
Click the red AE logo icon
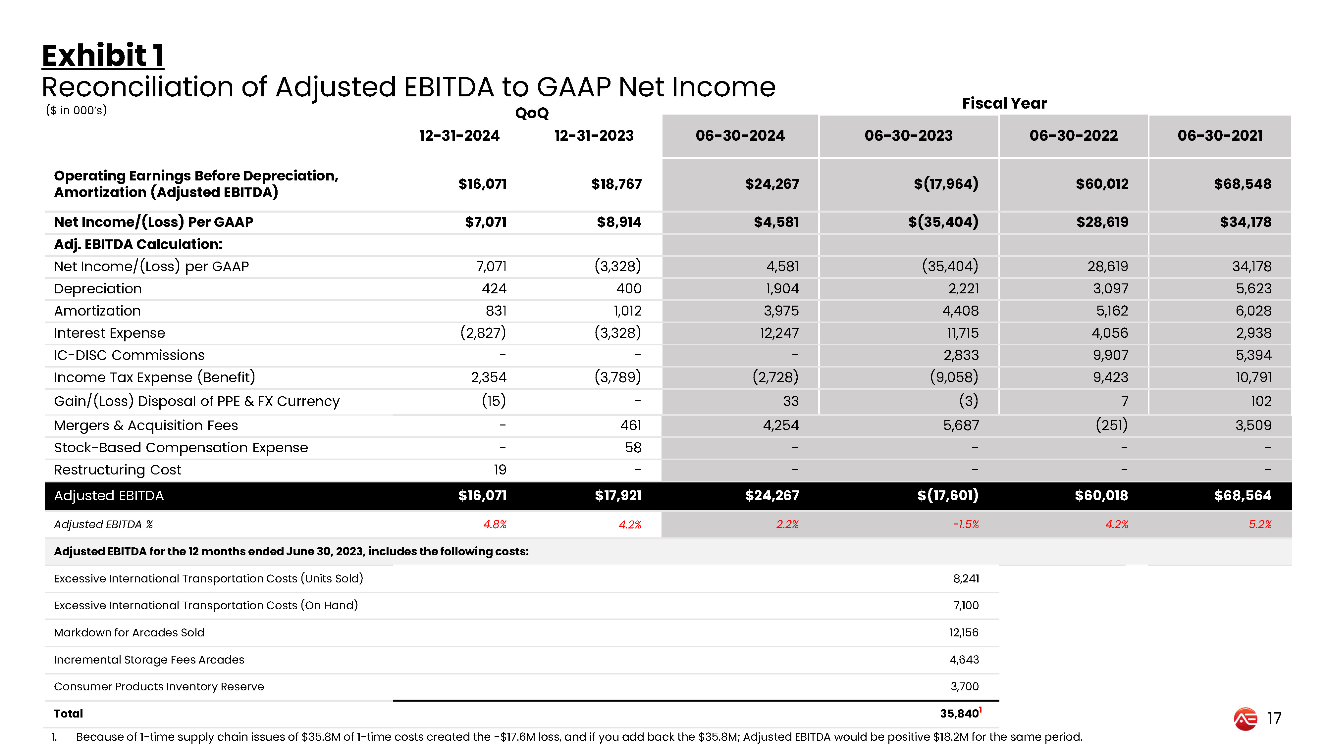pos(1245,718)
